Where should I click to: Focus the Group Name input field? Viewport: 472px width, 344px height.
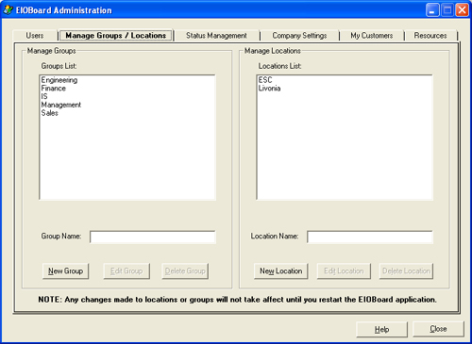153,237
